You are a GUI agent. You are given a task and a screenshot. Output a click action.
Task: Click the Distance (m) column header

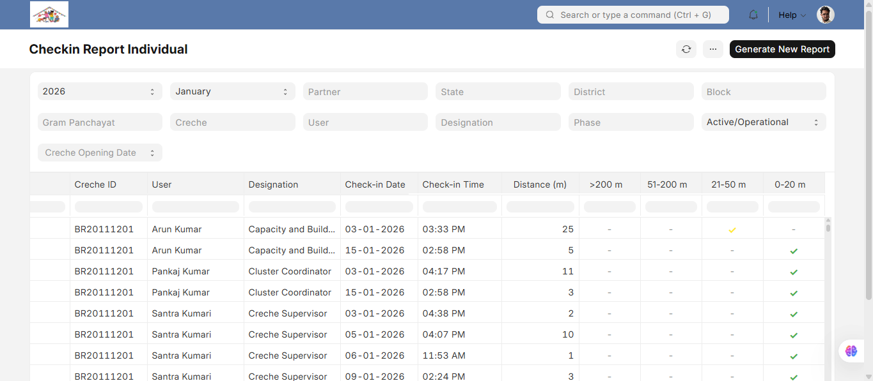[540, 184]
